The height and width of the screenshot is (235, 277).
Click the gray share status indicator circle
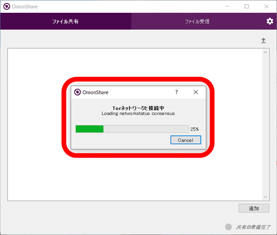[x=228, y=227]
